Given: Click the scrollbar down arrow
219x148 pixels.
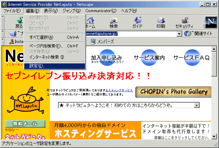Looking at the screenshot, I should point(214,137).
